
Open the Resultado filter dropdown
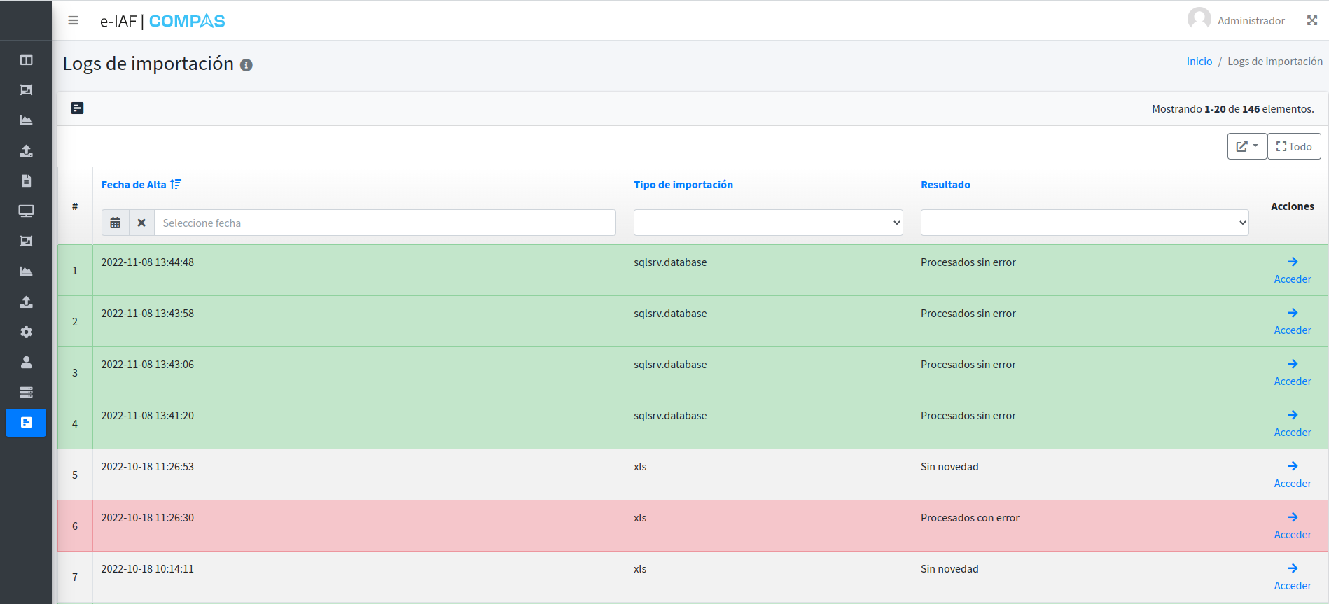click(x=1084, y=223)
